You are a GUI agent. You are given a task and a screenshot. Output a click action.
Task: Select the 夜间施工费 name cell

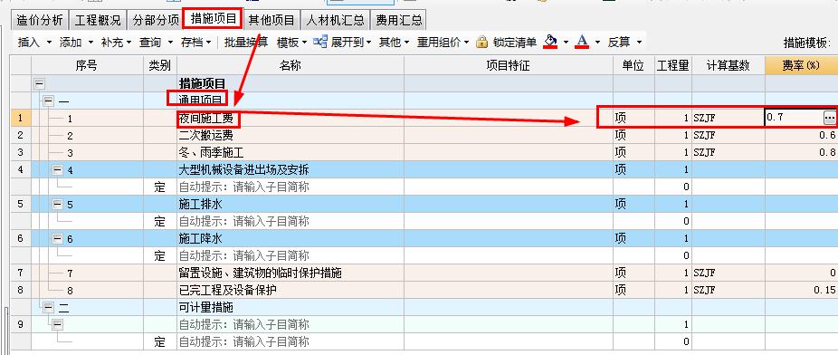290,118
